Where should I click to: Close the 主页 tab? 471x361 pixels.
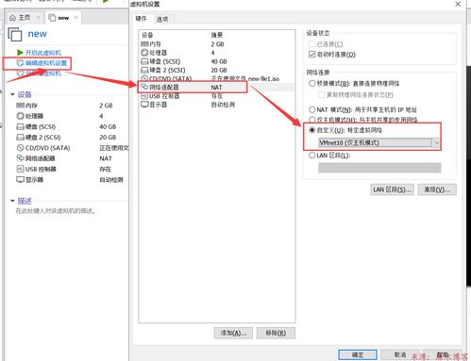(x=39, y=18)
